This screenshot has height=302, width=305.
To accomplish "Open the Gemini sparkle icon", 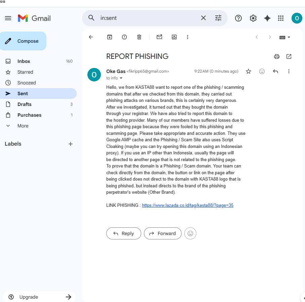I will (267, 18).
